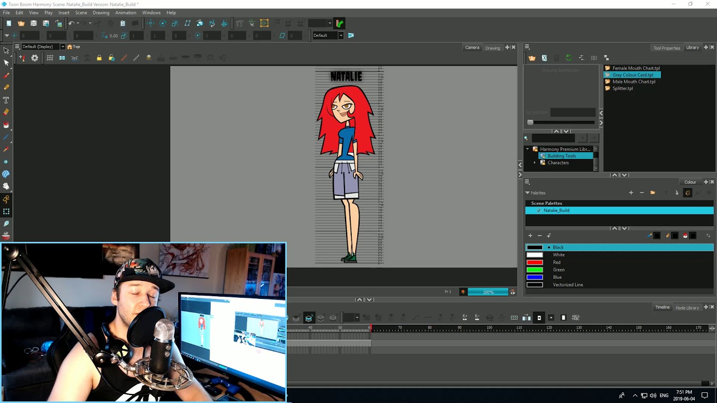Click the 100% zoom field under the Camera view
Image resolution: width=717 pixels, height=403 pixels.
[488, 292]
